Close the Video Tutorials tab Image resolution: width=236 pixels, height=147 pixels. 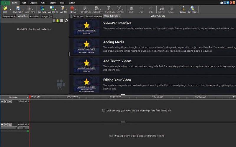[x=119, y=16]
